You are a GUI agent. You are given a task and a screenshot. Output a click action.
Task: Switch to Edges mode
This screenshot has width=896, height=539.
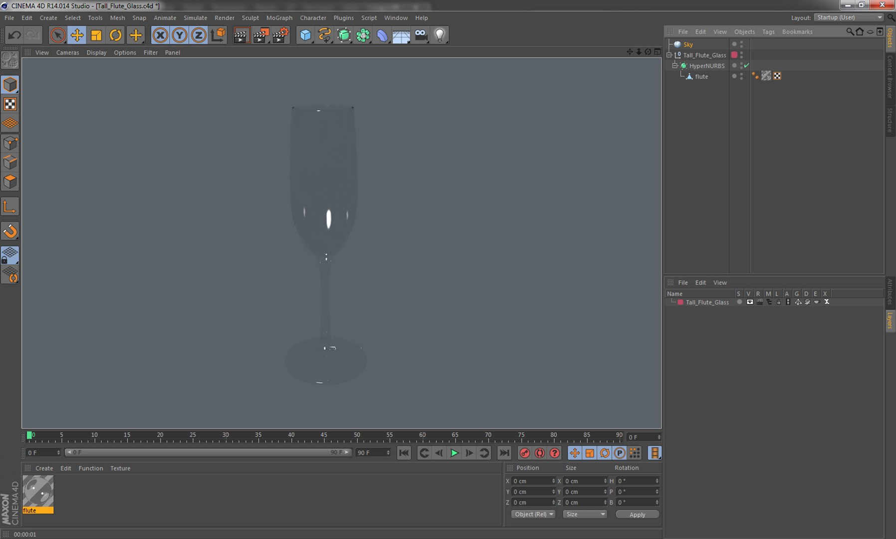10,163
